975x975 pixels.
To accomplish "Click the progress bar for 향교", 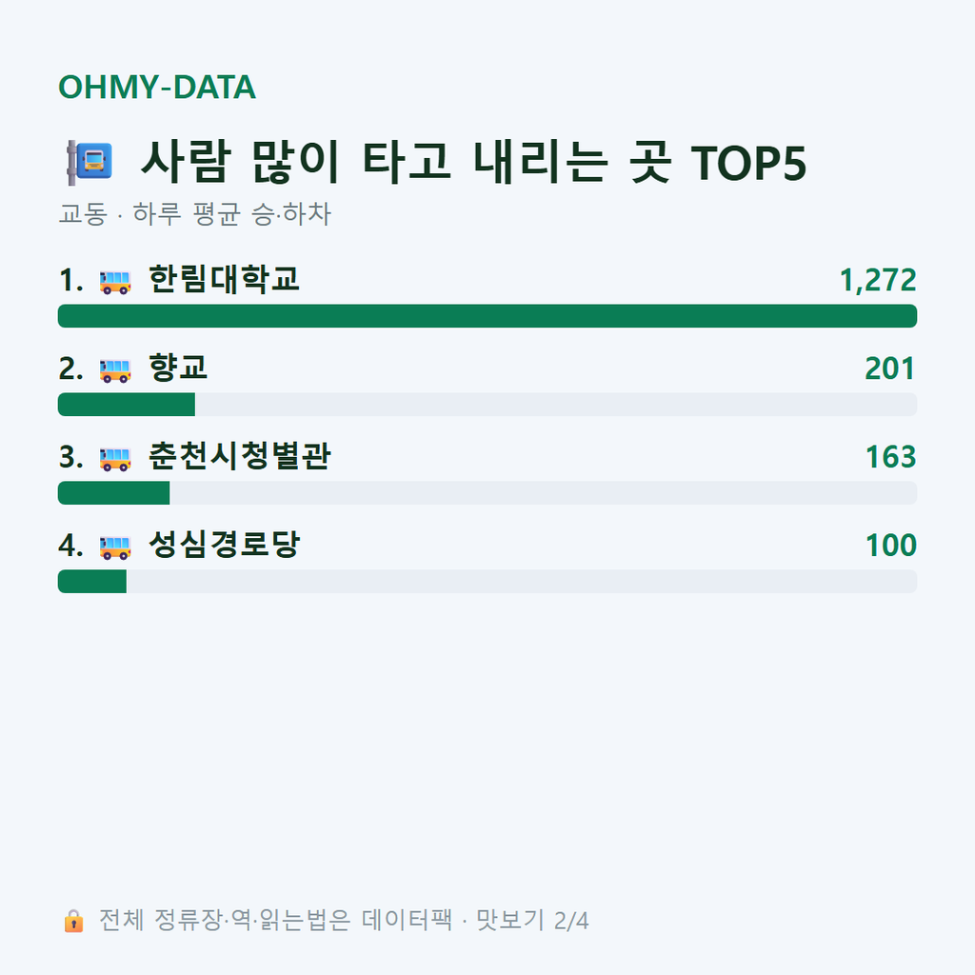I will pos(487,404).
